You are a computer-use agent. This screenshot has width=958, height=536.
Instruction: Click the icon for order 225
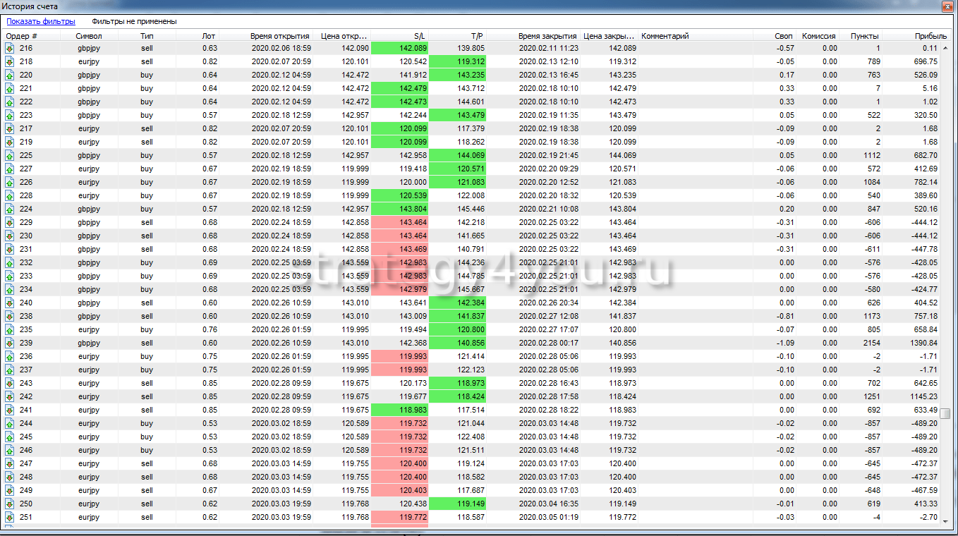(x=10, y=155)
